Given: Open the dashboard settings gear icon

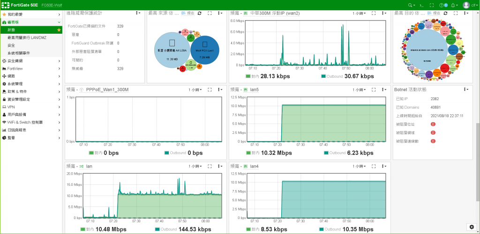Looking at the screenshot, I should click(x=472, y=227).
